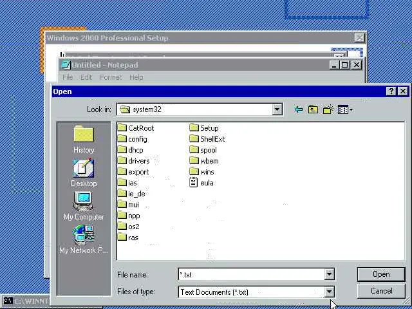Open My Network Places shortcut

(x=84, y=239)
